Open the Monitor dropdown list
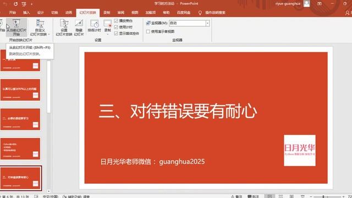 pyautogui.click(x=207, y=23)
